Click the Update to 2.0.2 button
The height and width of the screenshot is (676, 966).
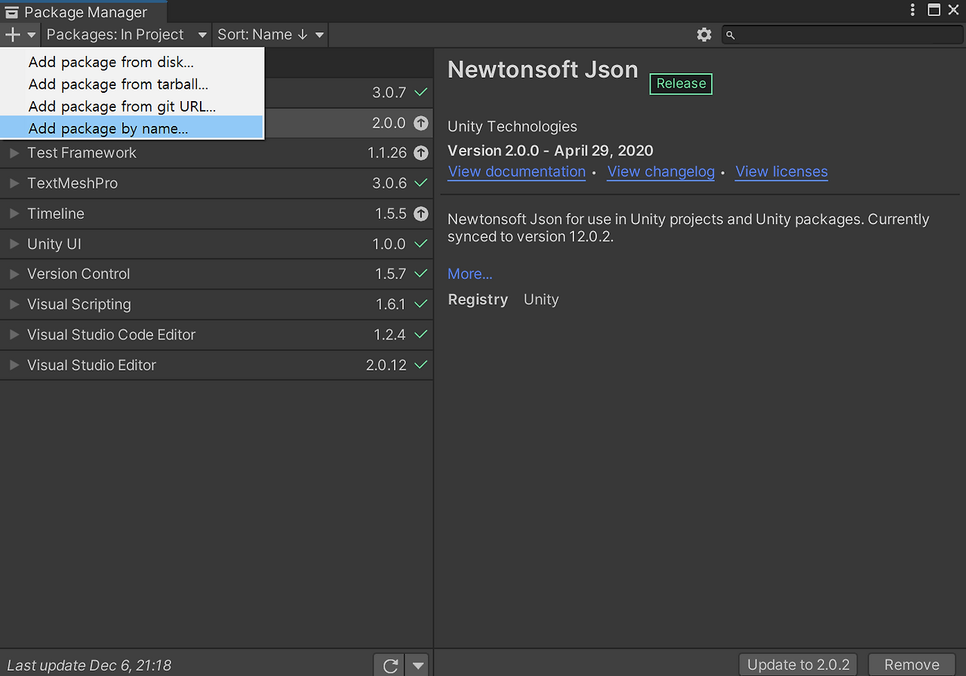pyautogui.click(x=798, y=664)
